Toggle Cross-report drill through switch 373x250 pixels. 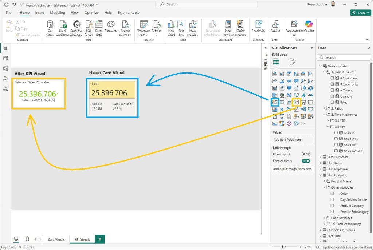point(306,154)
